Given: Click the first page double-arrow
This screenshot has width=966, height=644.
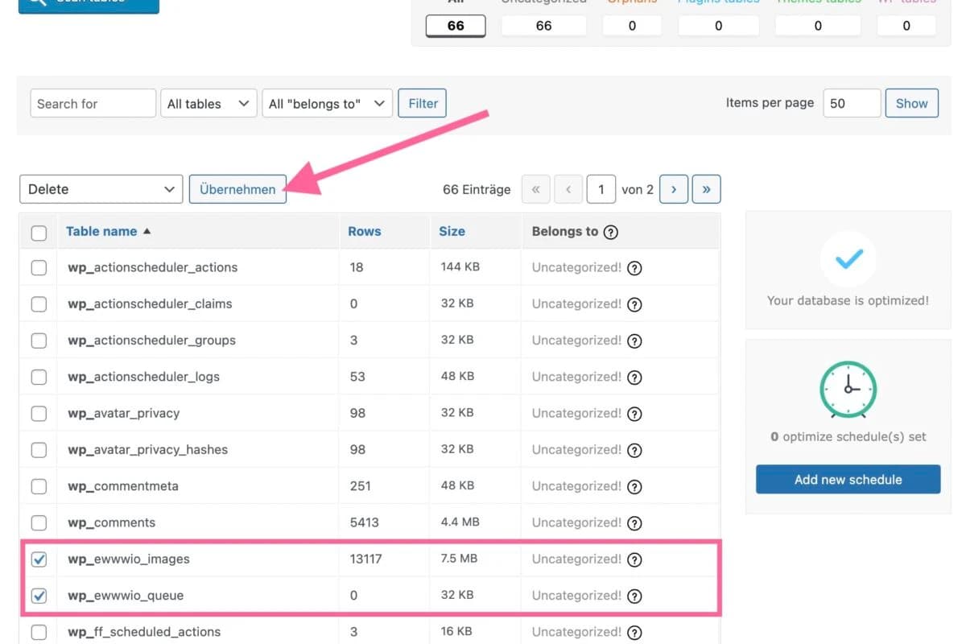Looking at the screenshot, I should click(535, 189).
